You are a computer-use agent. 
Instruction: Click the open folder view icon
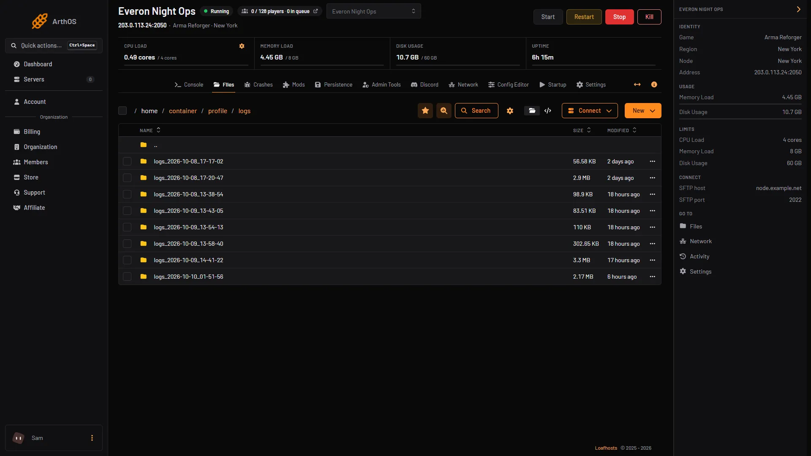[x=532, y=111]
